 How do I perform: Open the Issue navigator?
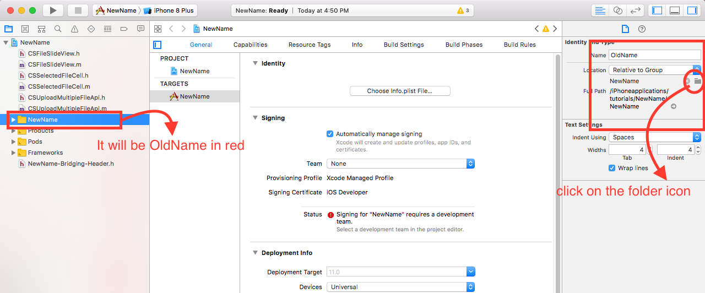coord(74,29)
